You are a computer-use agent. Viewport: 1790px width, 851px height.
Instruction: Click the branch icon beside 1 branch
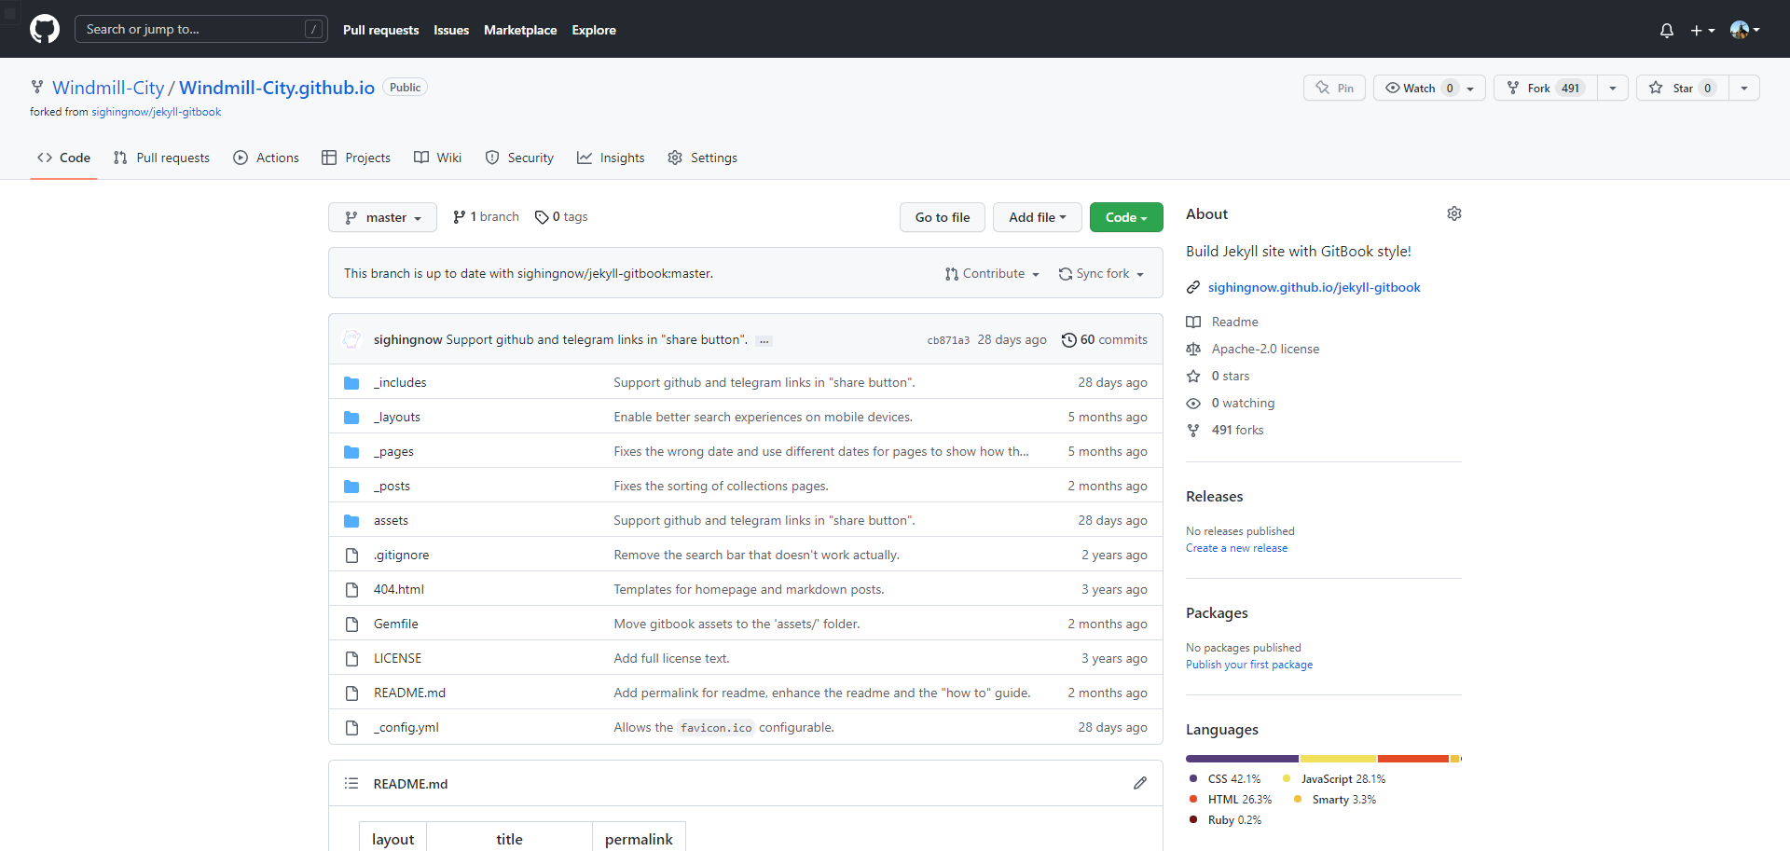(460, 217)
